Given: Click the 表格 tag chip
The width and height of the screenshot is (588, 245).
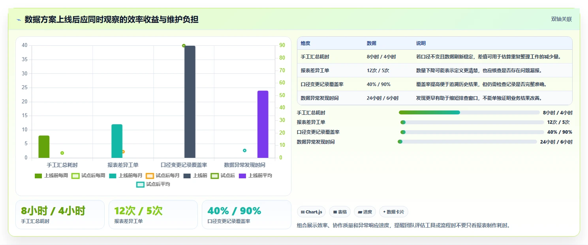Looking at the screenshot, I should pyautogui.click(x=340, y=212).
